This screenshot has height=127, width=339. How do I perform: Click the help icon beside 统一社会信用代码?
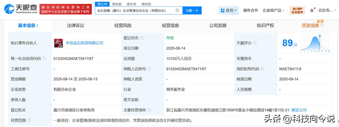click(44, 58)
